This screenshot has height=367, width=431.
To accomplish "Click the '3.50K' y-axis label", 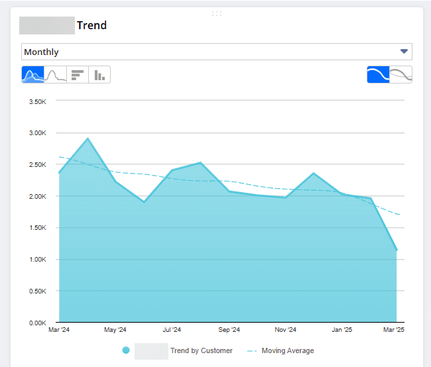I will click(x=38, y=101).
